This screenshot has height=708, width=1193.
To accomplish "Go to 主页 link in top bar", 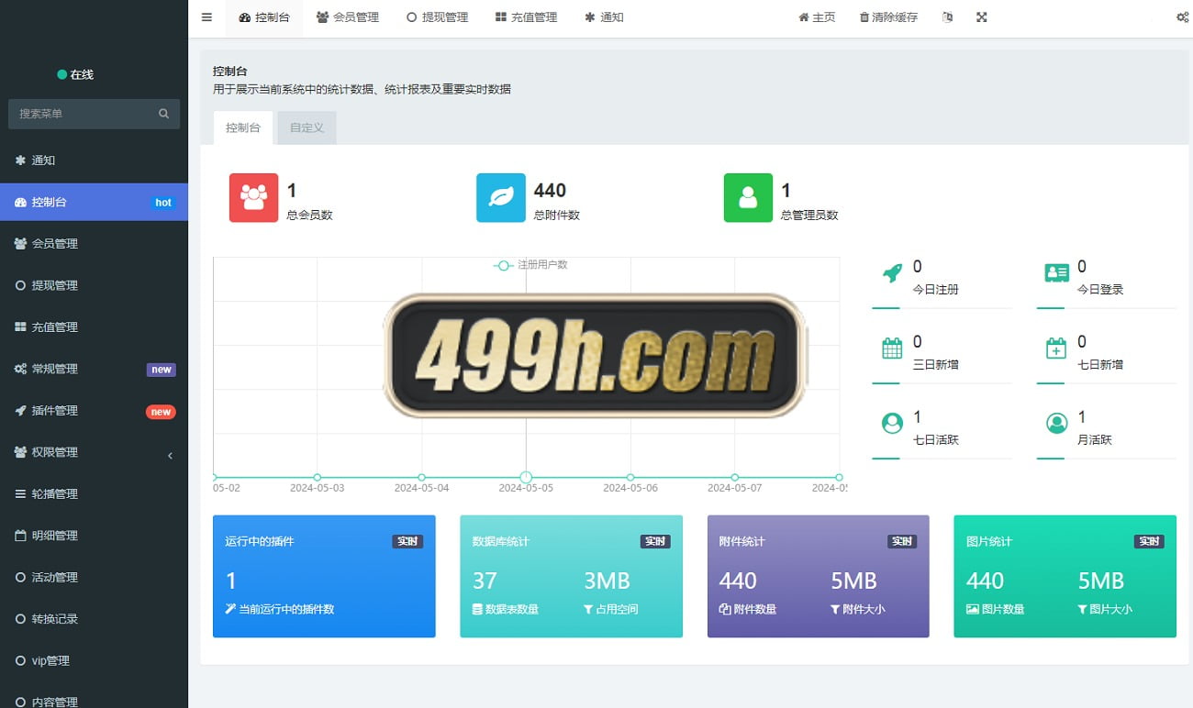I will click(817, 17).
